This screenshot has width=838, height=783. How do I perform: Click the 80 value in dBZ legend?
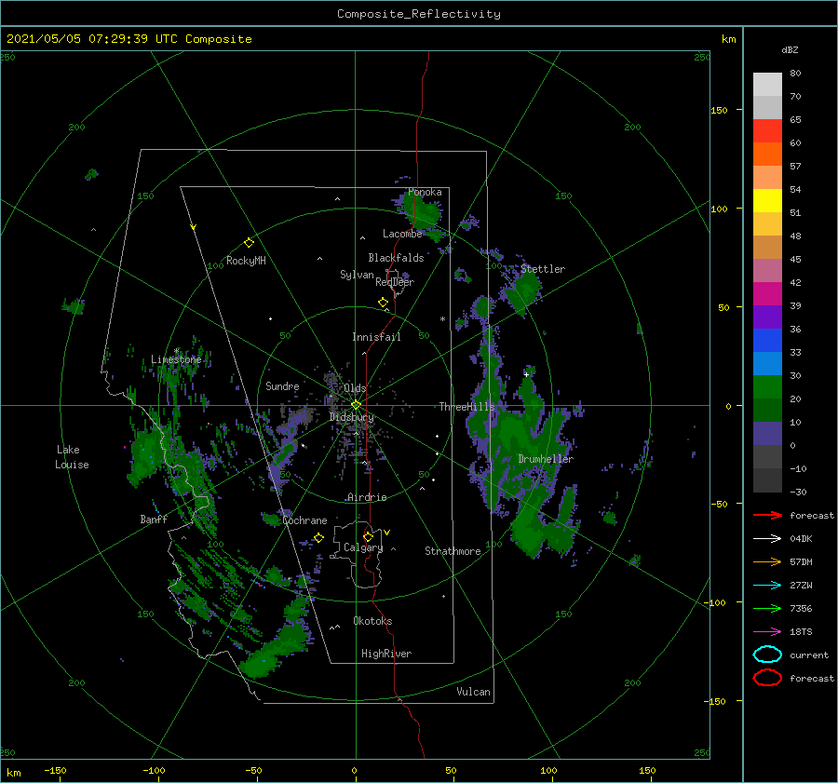coord(795,73)
